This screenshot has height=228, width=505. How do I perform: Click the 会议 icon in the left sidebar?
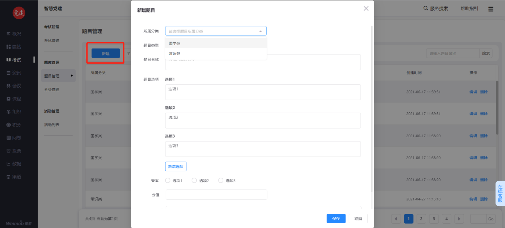click(x=9, y=86)
